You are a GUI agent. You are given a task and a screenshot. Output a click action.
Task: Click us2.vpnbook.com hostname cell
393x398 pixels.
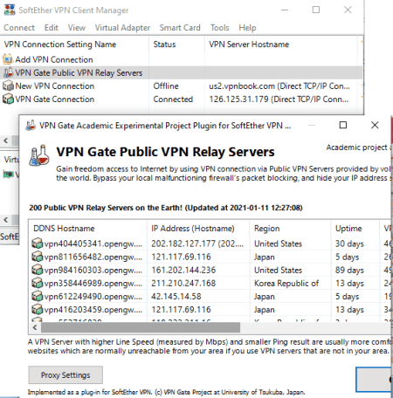pos(279,86)
